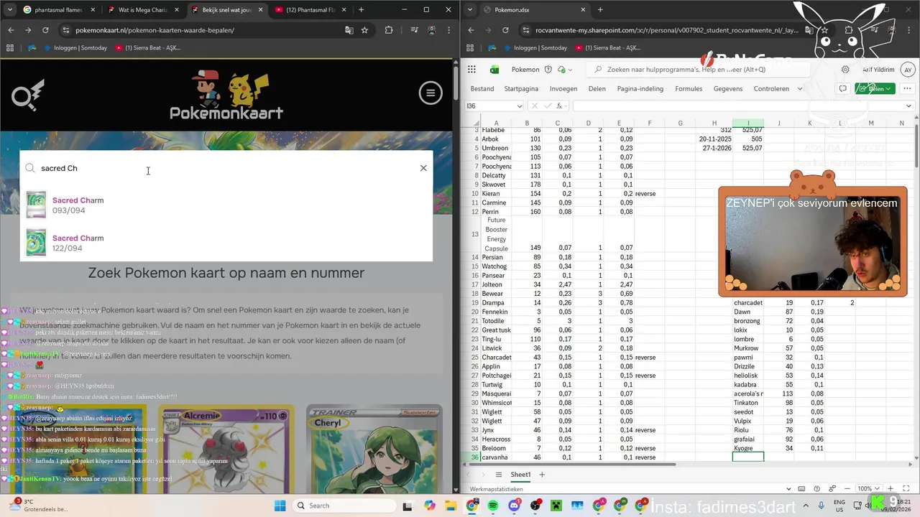Switch to the Invoegen ribbon tab
Image resolution: width=920 pixels, height=517 pixels.
pyautogui.click(x=563, y=88)
